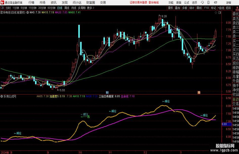Open the 问小达 menu
239x154 pixels.
(77, 3)
